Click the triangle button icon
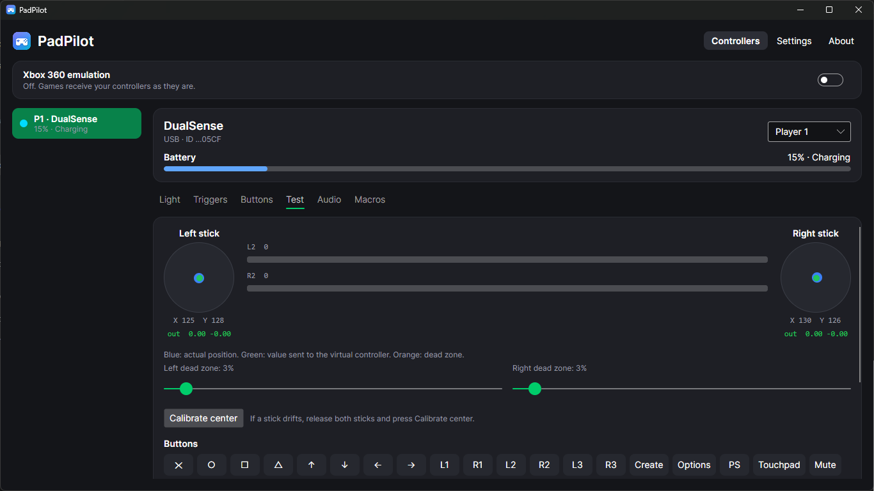 278,465
